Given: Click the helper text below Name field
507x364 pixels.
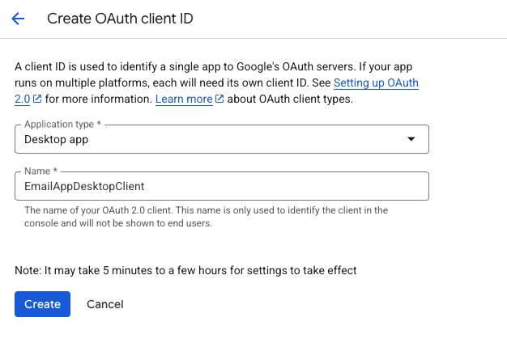Looking at the screenshot, I should (x=206, y=217).
